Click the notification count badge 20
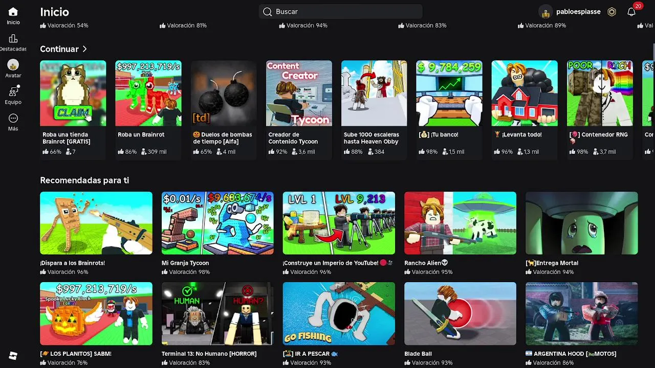The width and height of the screenshot is (655, 368). click(638, 6)
